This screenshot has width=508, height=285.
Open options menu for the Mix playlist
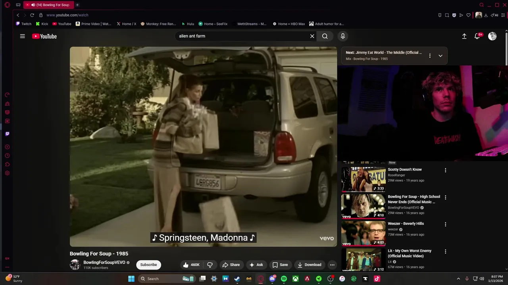pyautogui.click(x=430, y=56)
